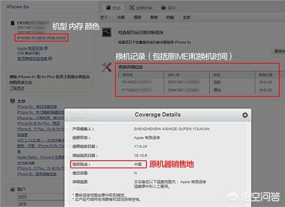
Task: Select the 诊断 display filter
Action: point(121,17)
